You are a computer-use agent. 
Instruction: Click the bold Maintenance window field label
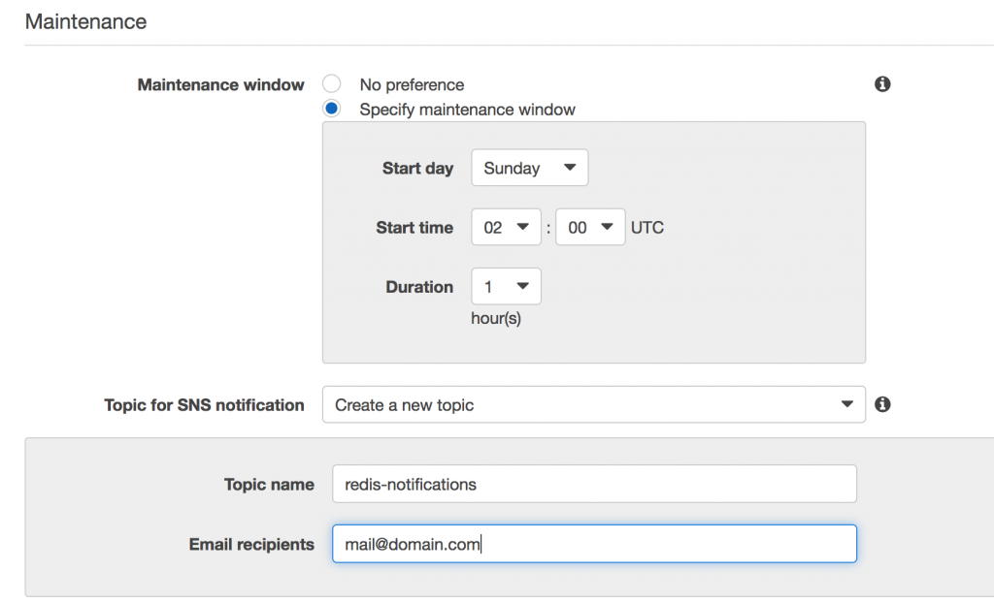(221, 84)
